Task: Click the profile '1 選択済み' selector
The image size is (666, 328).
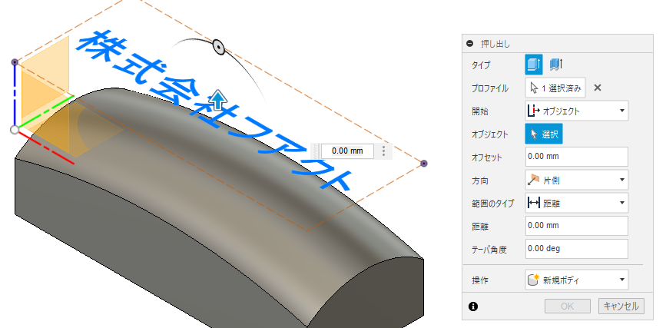Action: click(x=555, y=88)
